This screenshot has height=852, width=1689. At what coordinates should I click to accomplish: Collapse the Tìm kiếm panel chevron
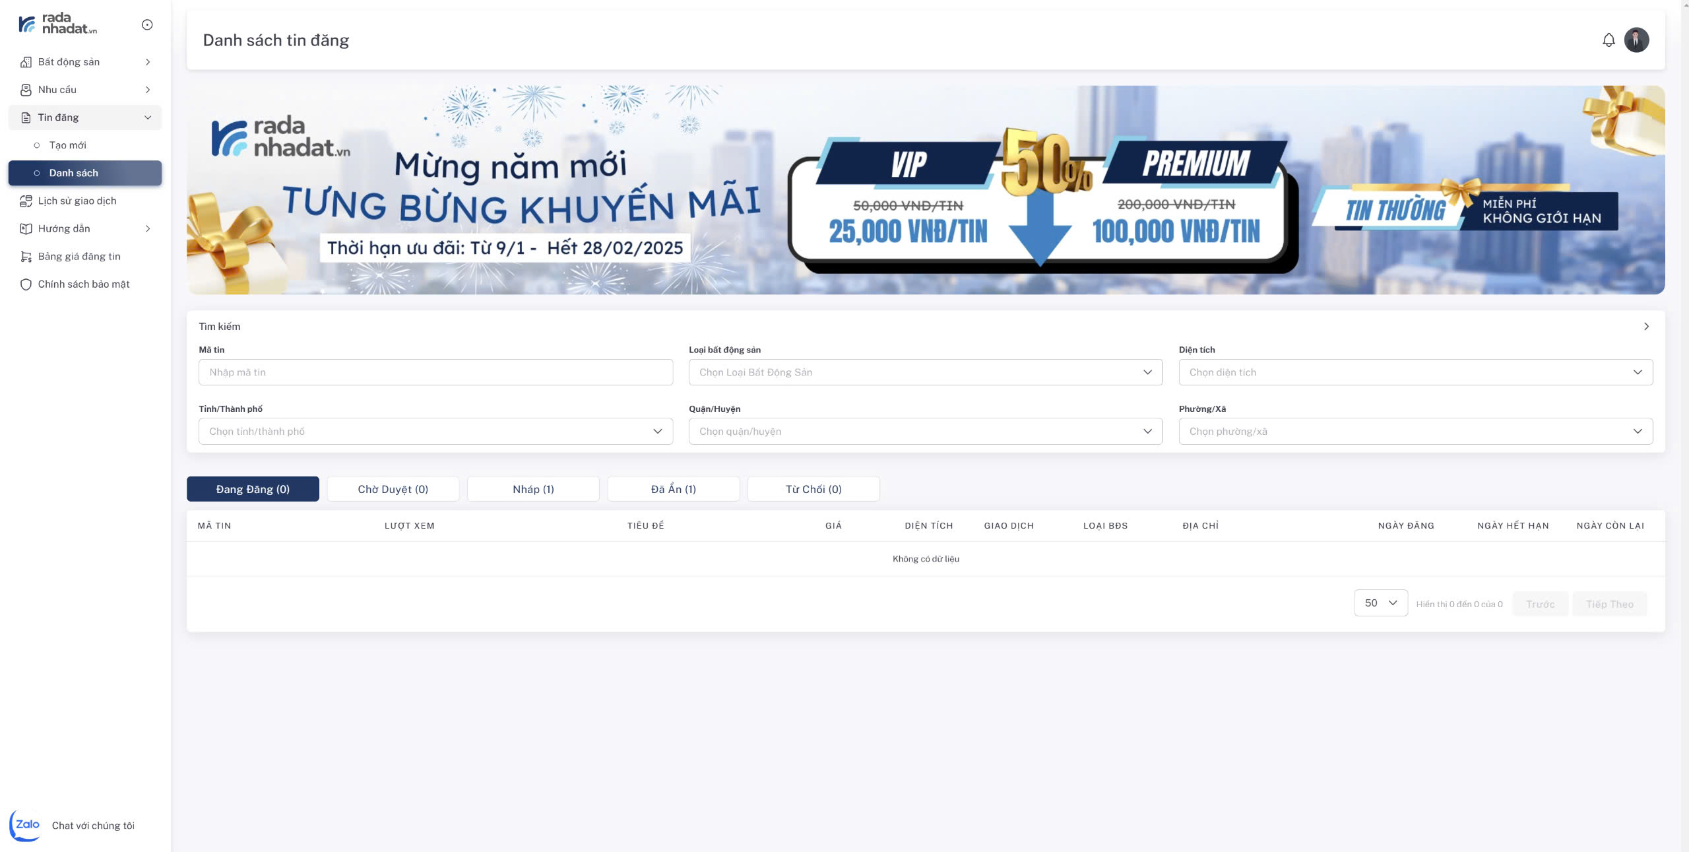click(x=1646, y=327)
